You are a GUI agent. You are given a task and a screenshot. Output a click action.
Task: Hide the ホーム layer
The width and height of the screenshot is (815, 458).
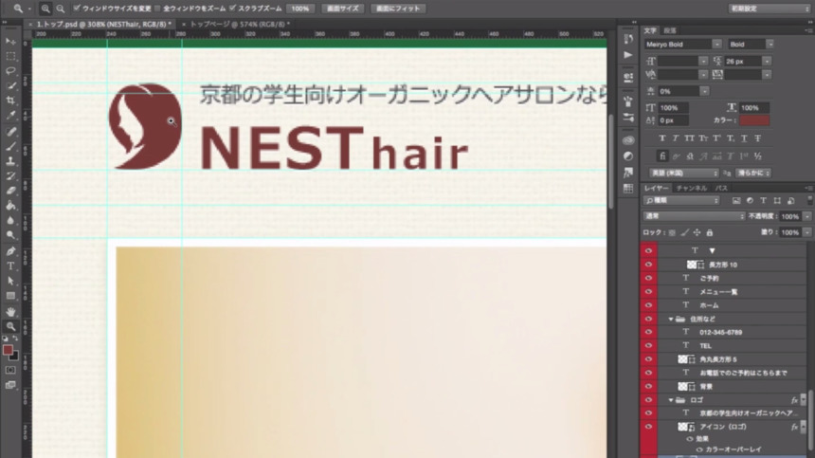[648, 305]
